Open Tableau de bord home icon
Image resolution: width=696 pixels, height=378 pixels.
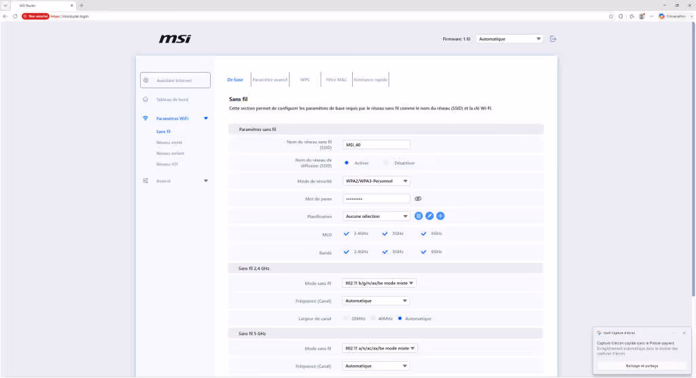pyautogui.click(x=145, y=99)
